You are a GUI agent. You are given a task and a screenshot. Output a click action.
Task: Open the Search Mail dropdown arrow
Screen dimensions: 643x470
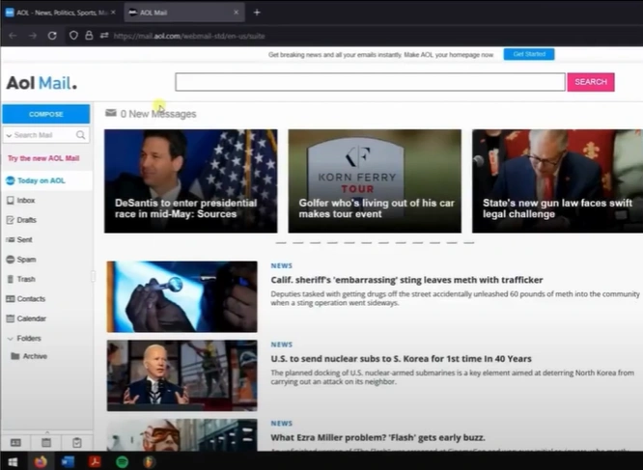point(9,135)
